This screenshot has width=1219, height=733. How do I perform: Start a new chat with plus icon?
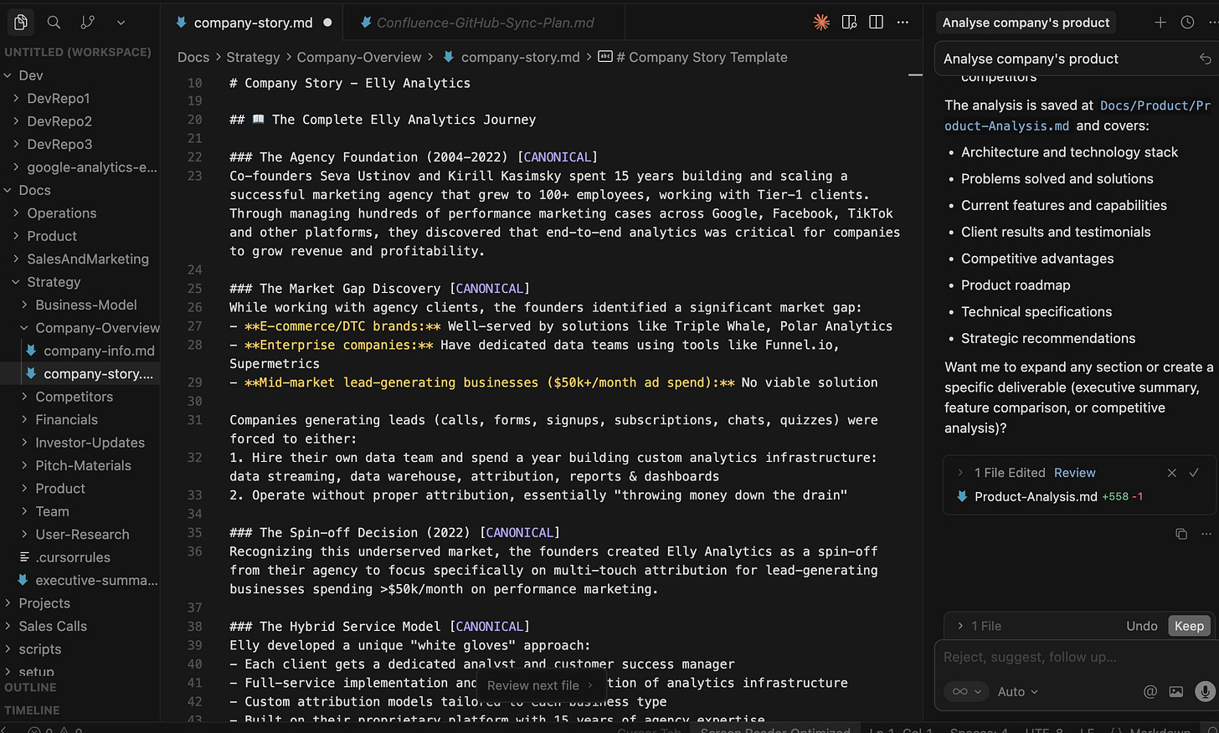pyautogui.click(x=1160, y=23)
